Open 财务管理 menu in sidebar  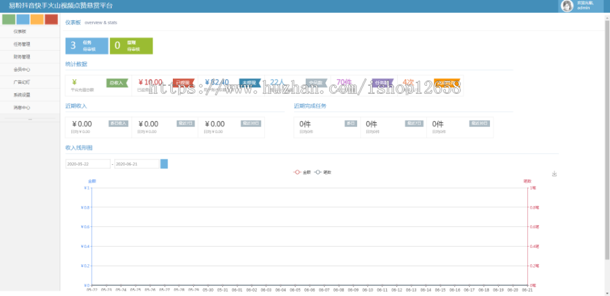pyautogui.click(x=22, y=57)
